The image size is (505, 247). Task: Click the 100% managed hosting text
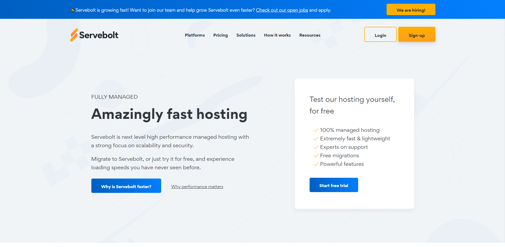click(350, 130)
